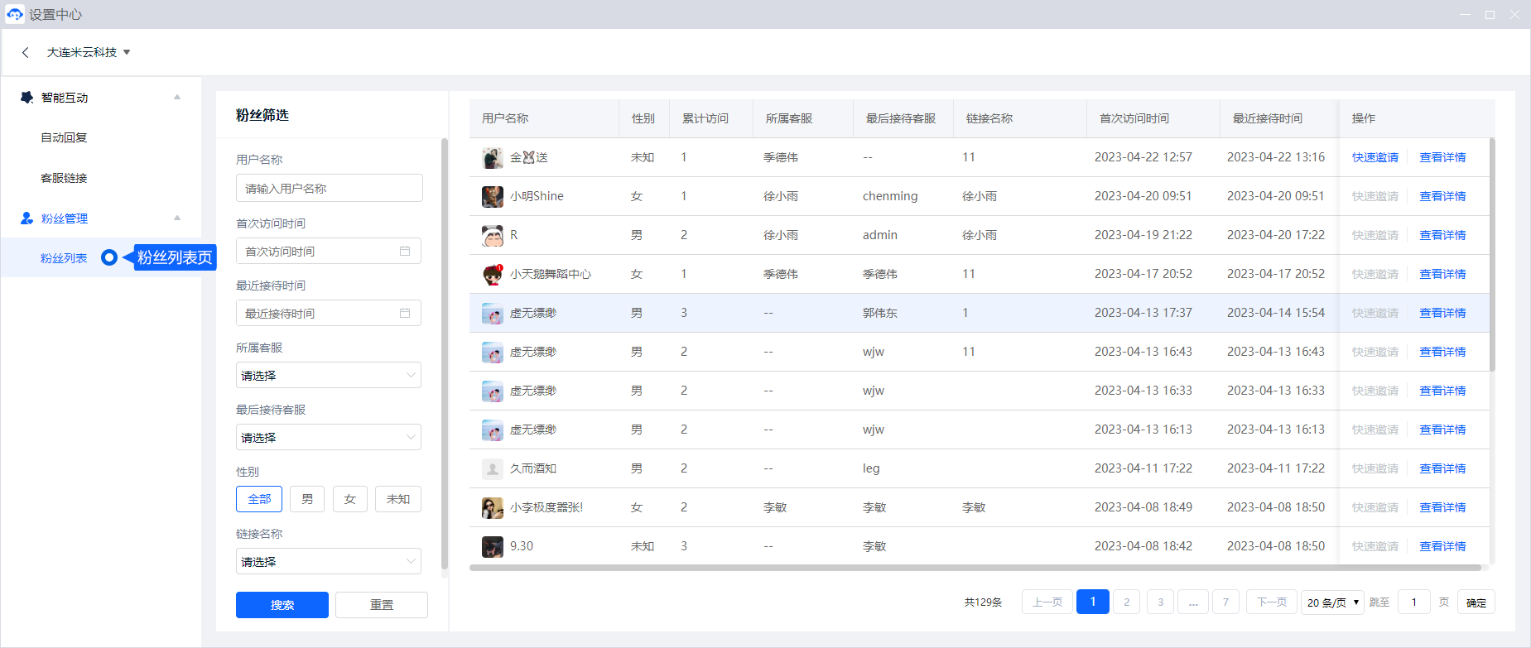Viewport: 1531px width, 648px height.
Task: Click the 粉丝管理 user icon
Action: pos(26,218)
